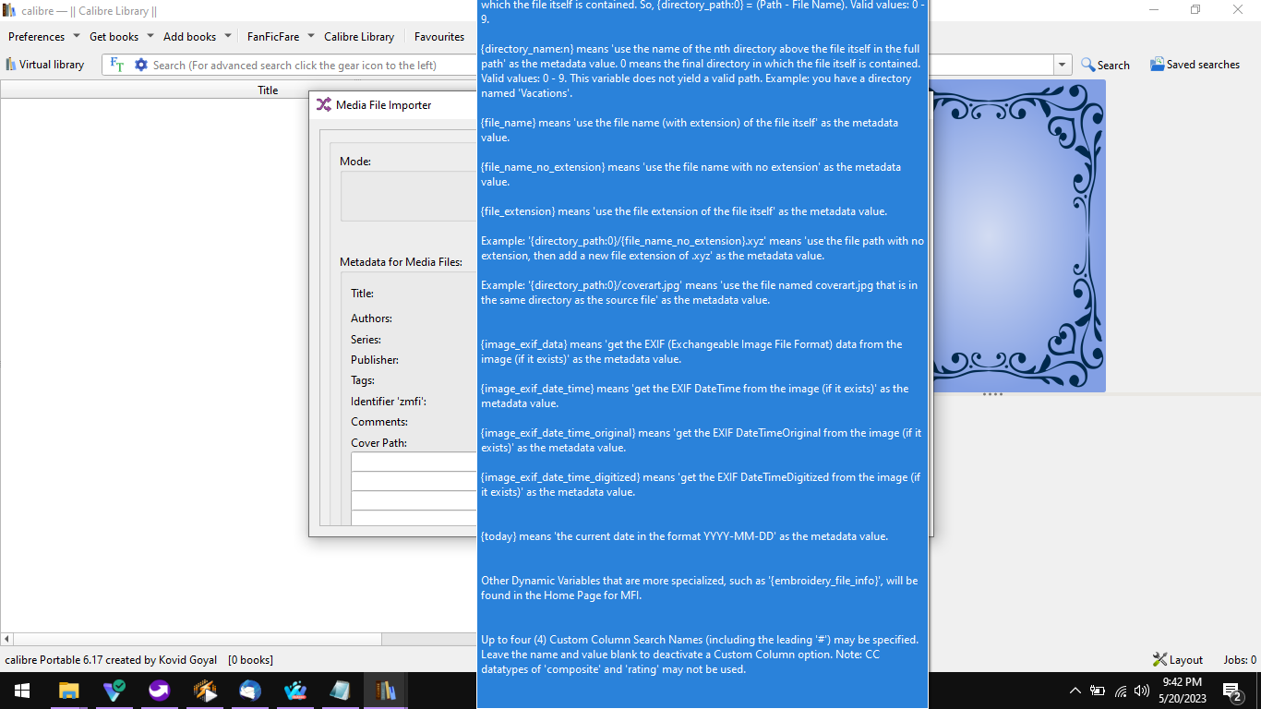Click the 'Series:' label in the importer
This screenshot has height=709, width=1261.
(366, 340)
